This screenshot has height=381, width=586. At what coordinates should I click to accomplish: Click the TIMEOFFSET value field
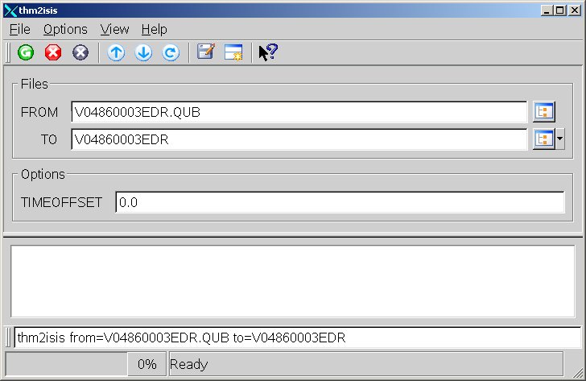(340, 203)
